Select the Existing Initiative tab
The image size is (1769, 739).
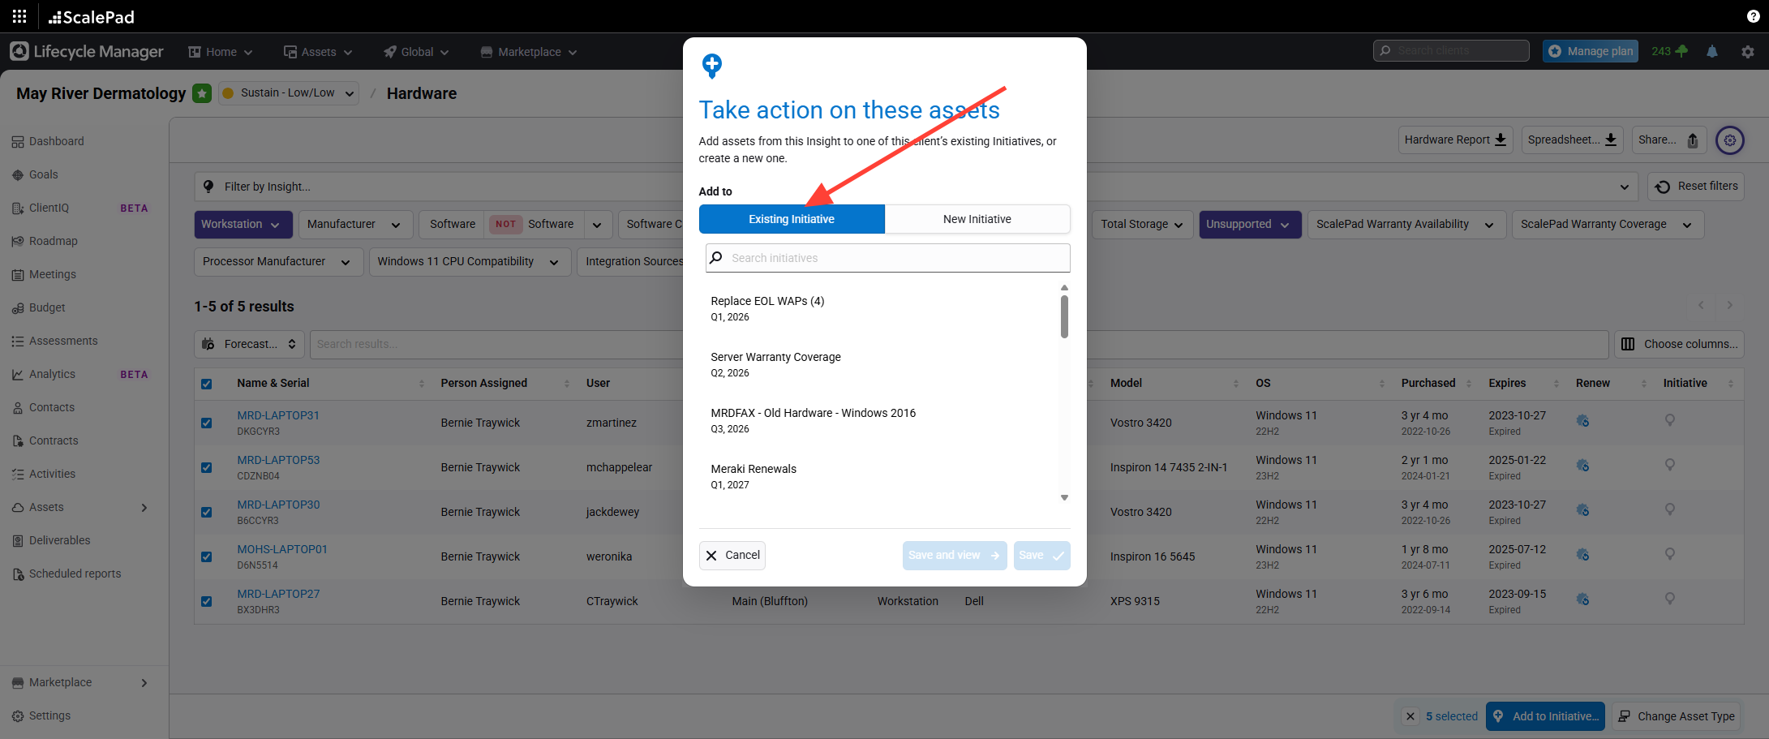click(x=791, y=219)
